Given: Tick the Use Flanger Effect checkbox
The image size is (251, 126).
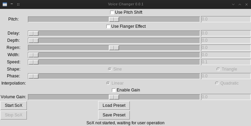Looking at the screenshot, I should 108,26.
